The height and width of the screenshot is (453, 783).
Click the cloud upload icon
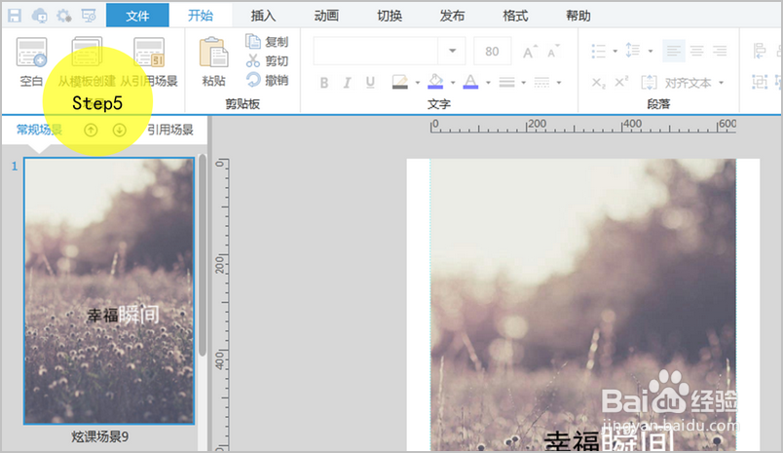point(39,16)
